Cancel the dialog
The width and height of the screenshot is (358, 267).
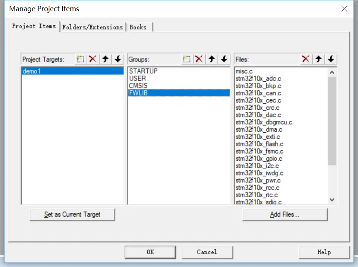[207, 252]
